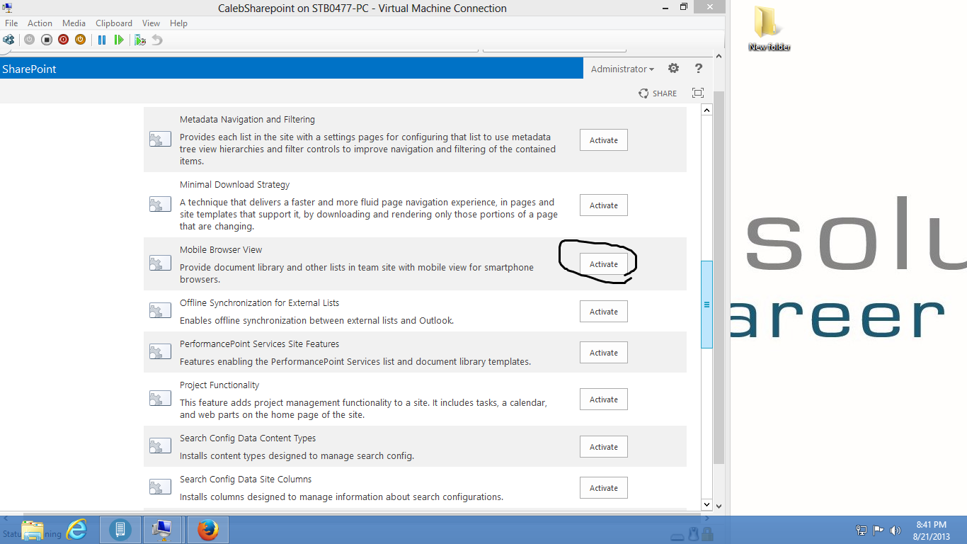Expand the Administrator account dropdown
The width and height of the screenshot is (967, 544).
[x=622, y=69]
